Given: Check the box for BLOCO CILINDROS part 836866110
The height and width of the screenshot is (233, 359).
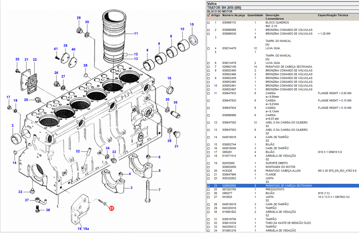Looking at the screenshot, I should 208,23.
